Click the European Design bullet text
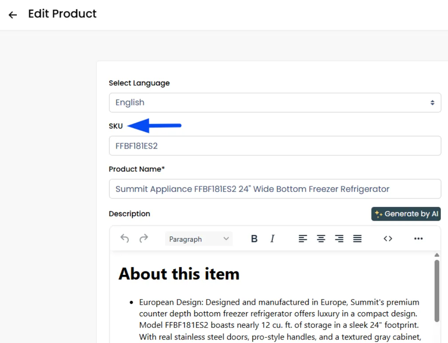This screenshot has width=448, height=343. coord(280,319)
